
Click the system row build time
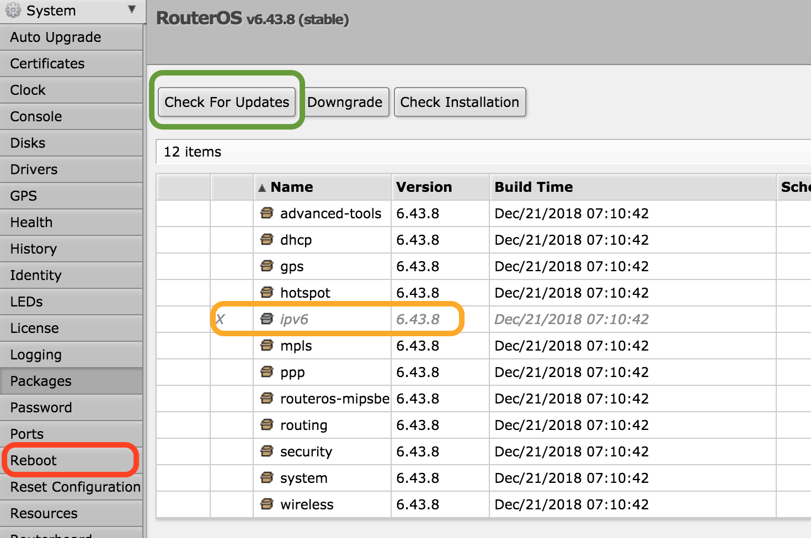572,478
